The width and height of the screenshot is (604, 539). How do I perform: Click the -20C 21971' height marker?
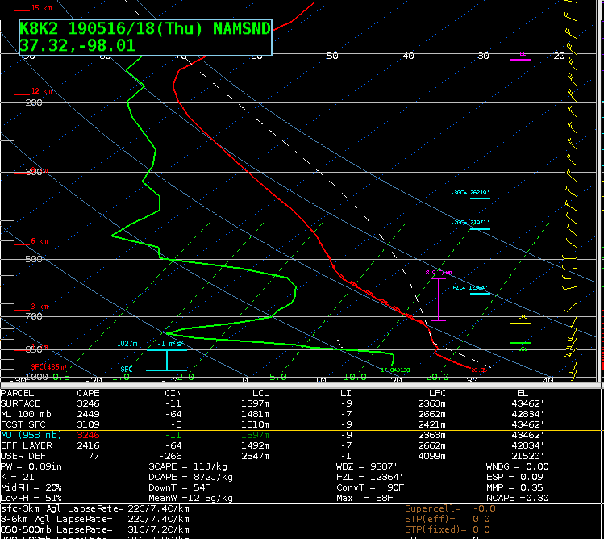(x=478, y=225)
